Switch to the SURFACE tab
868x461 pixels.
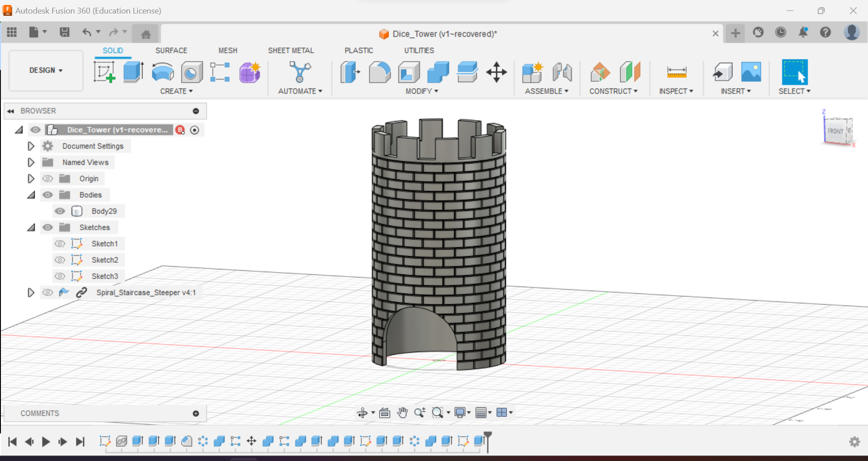171,50
